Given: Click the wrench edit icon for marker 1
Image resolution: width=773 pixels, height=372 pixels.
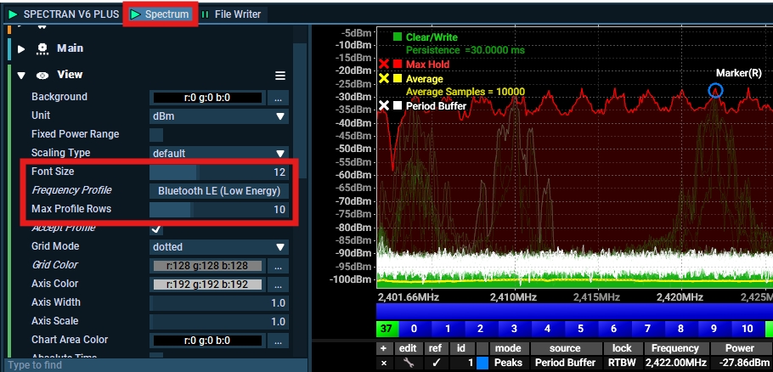Looking at the screenshot, I should coord(408,363).
